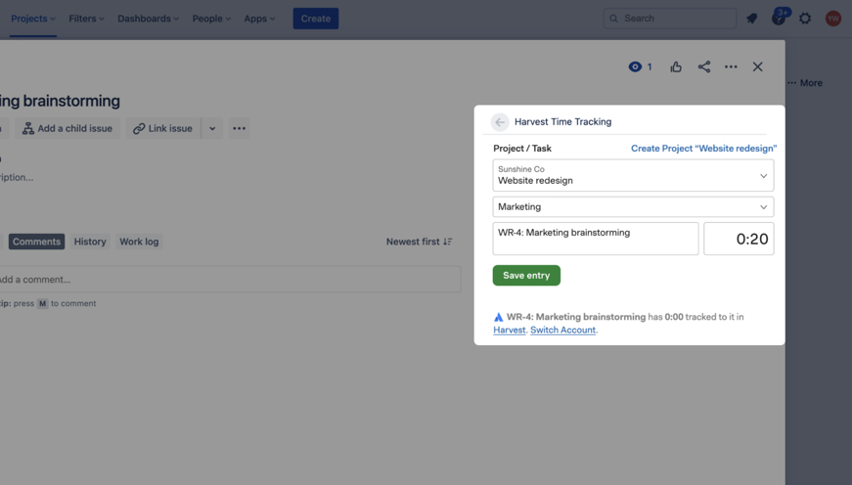Click the search magnifier icon

[x=613, y=19]
